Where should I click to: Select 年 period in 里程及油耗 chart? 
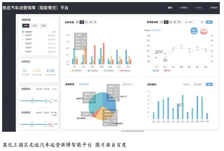179,22
